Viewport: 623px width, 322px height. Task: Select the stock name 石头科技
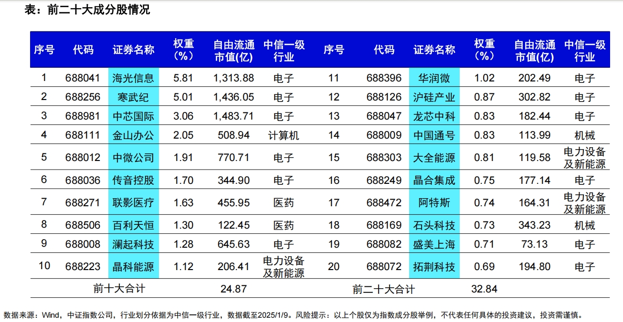[x=434, y=225]
